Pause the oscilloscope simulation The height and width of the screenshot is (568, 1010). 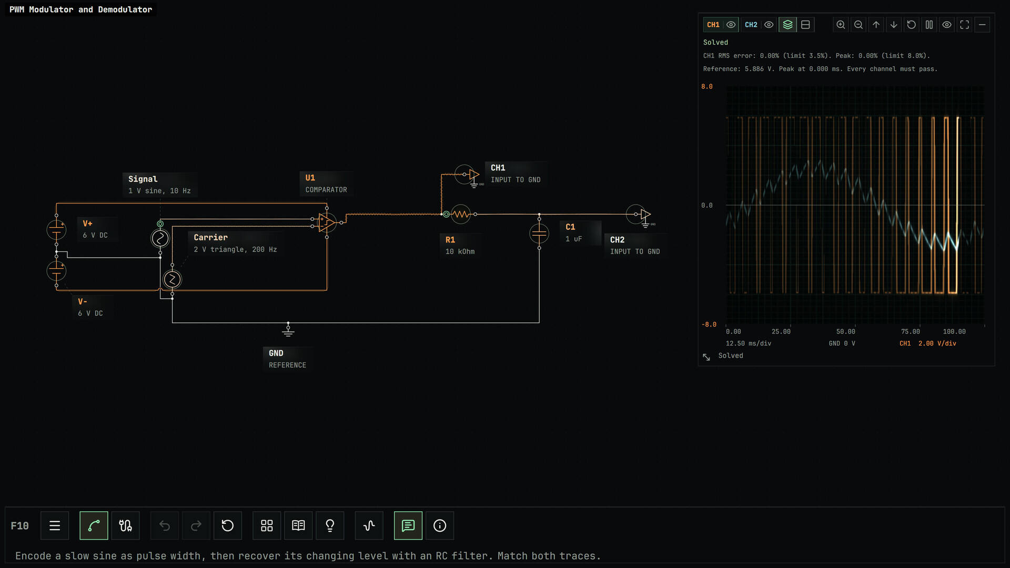coord(929,25)
